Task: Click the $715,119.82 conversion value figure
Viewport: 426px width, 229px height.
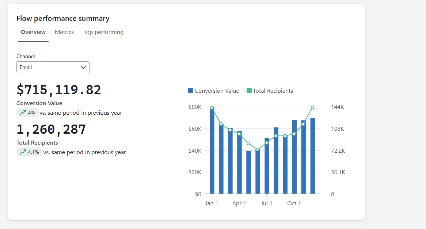Action: 58,90
